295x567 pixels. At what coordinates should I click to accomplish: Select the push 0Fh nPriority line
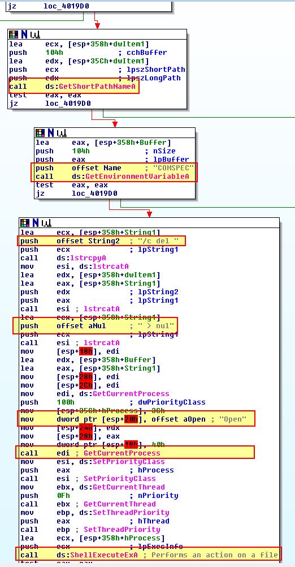(99, 495)
